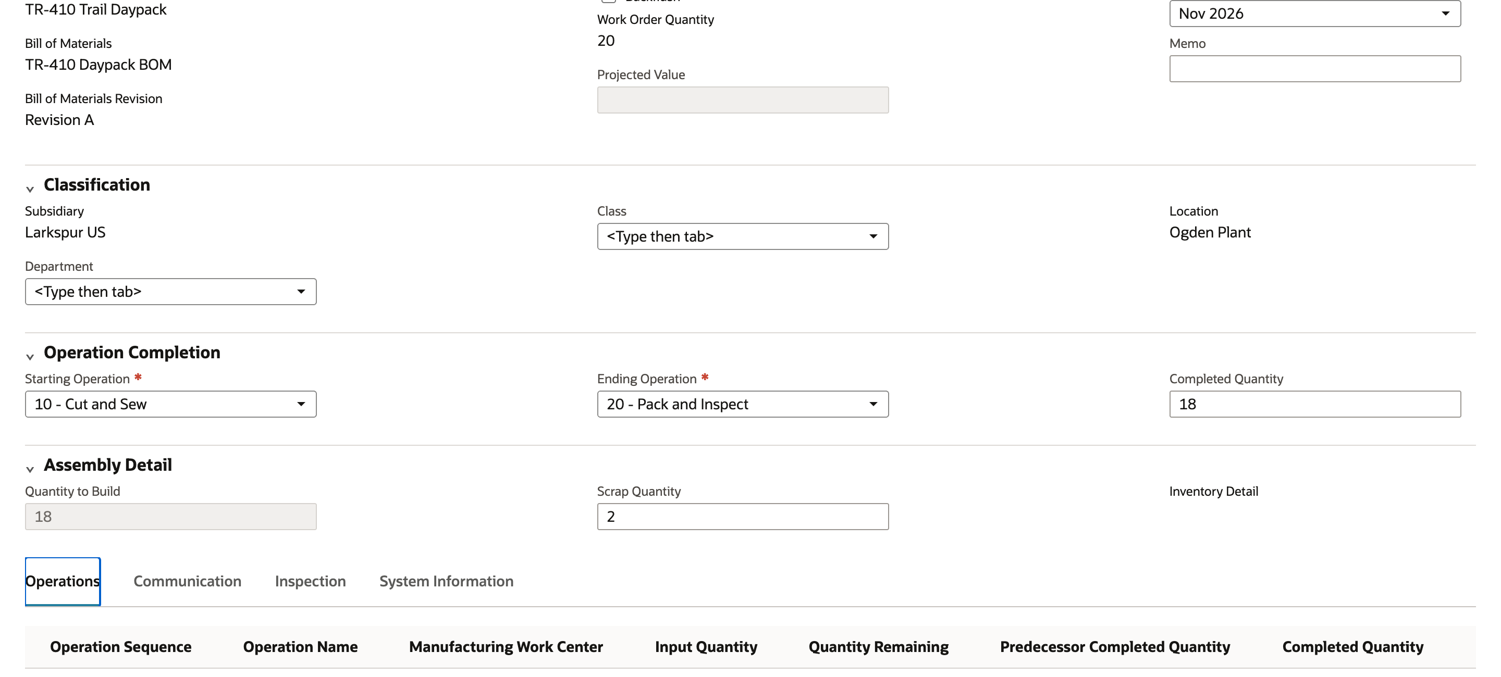Click the Scrap Quantity field
This screenshot has height=677, width=1501.
pyautogui.click(x=742, y=516)
